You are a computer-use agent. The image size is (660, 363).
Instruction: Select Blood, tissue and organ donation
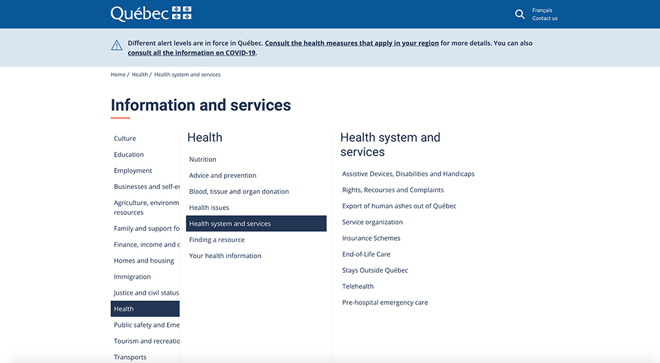point(239,192)
